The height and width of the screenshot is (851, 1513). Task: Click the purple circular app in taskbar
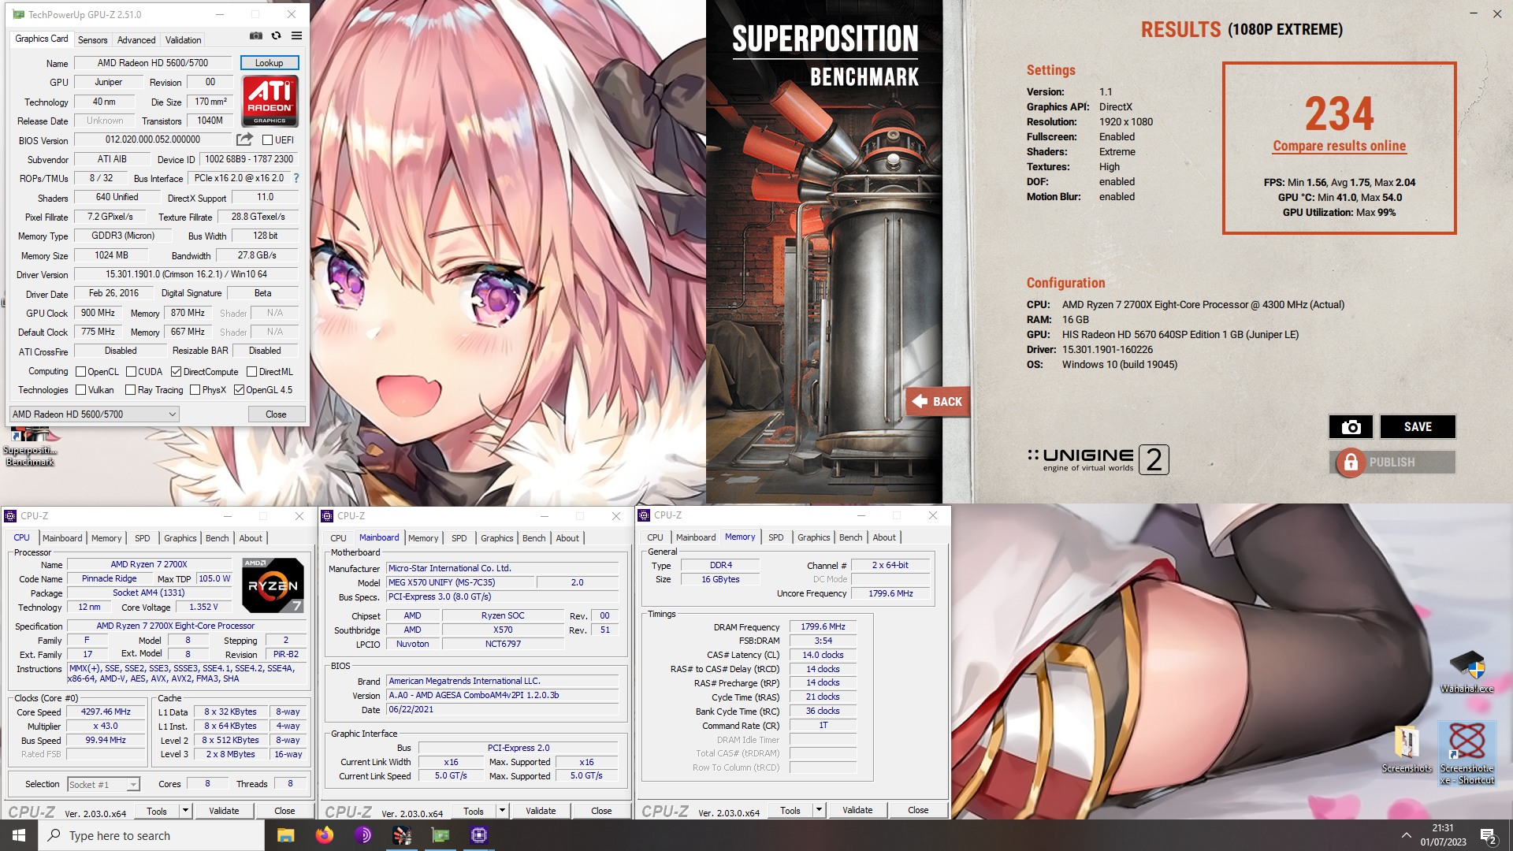(362, 835)
